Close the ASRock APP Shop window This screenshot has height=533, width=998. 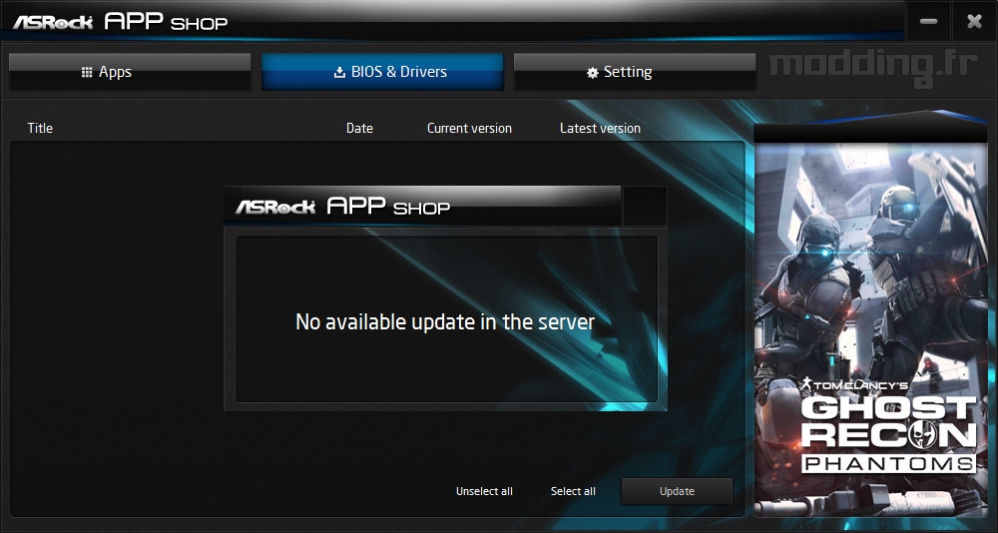(974, 22)
